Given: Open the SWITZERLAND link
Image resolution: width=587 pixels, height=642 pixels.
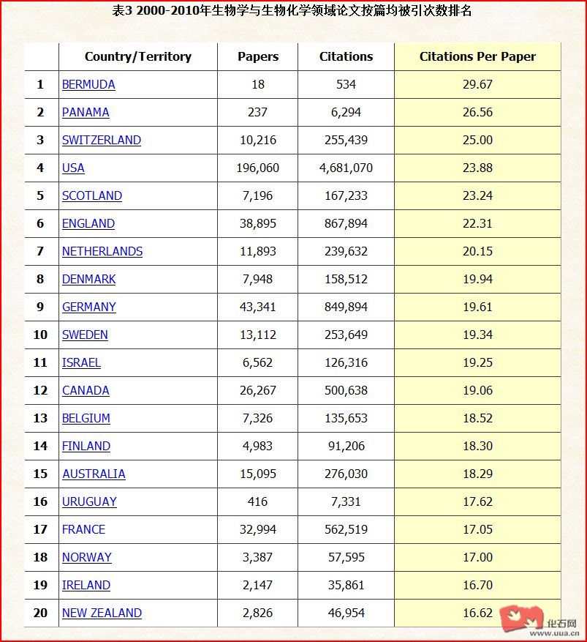Looking at the screenshot, I should pos(102,141).
